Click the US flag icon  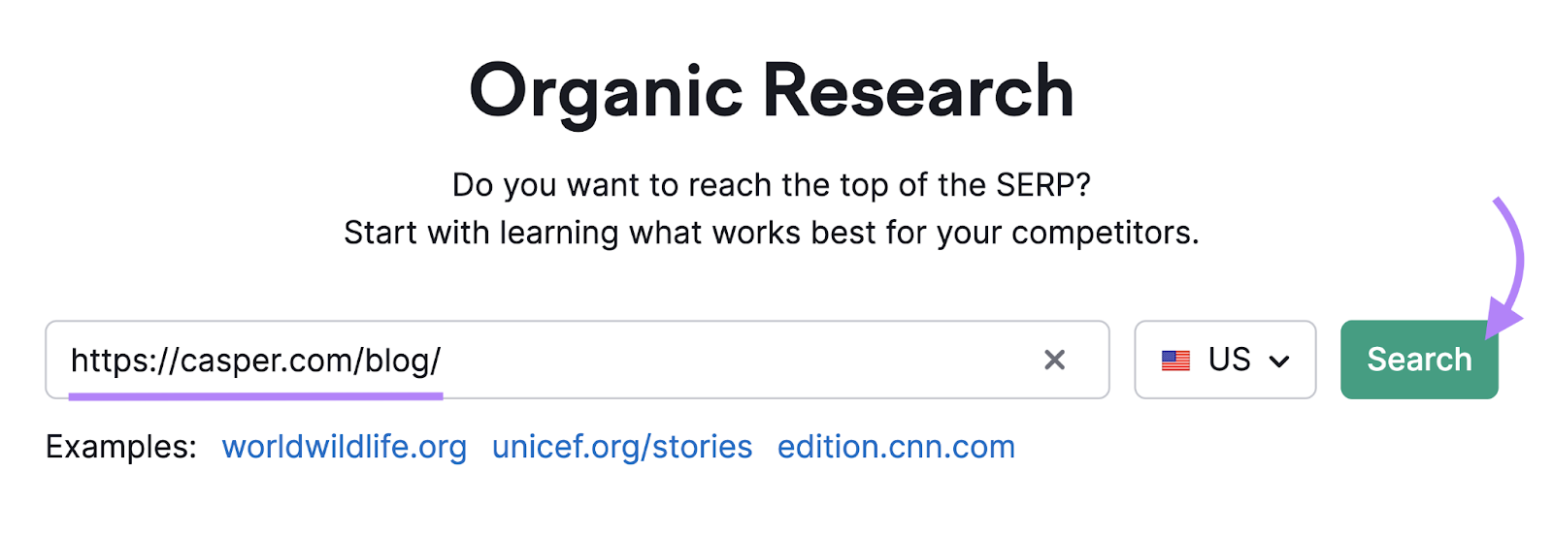click(1175, 361)
